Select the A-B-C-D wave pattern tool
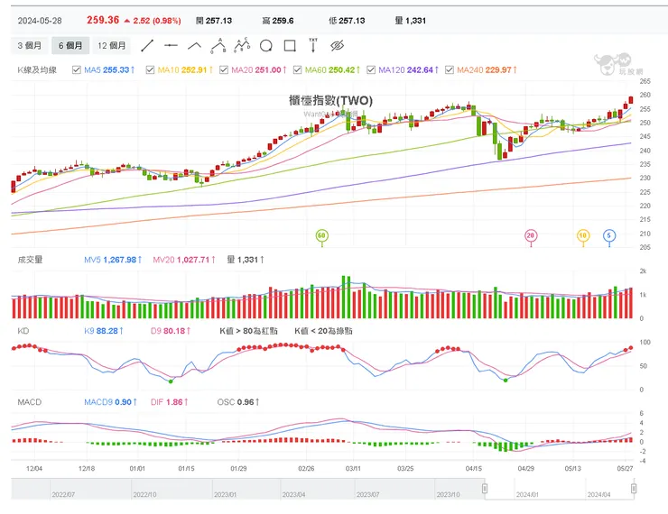The width and height of the screenshot is (668, 514). (242, 45)
